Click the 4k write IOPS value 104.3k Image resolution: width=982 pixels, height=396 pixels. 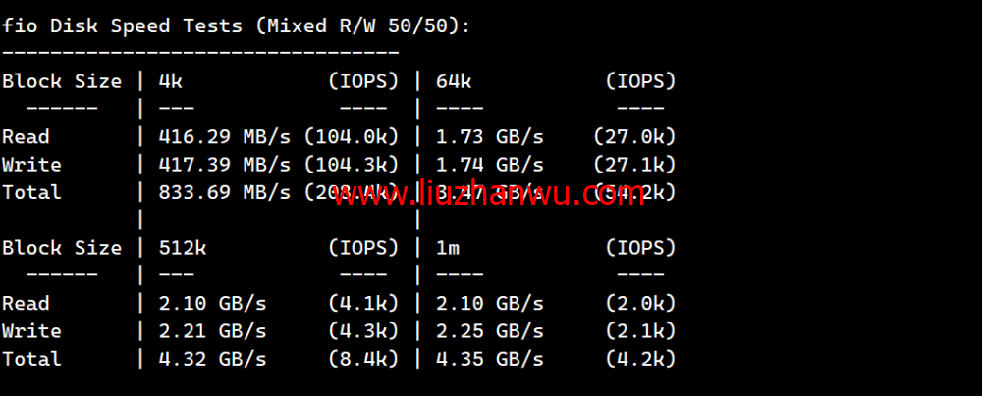coord(352,165)
